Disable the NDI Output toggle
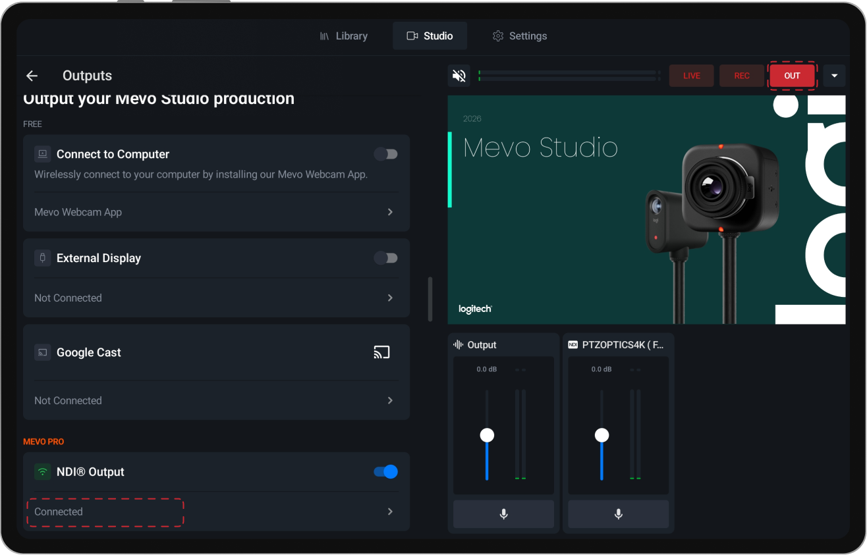This screenshot has width=867, height=555. (385, 471)
